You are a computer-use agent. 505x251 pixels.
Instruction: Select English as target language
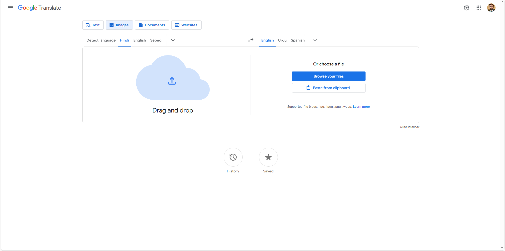268,40
